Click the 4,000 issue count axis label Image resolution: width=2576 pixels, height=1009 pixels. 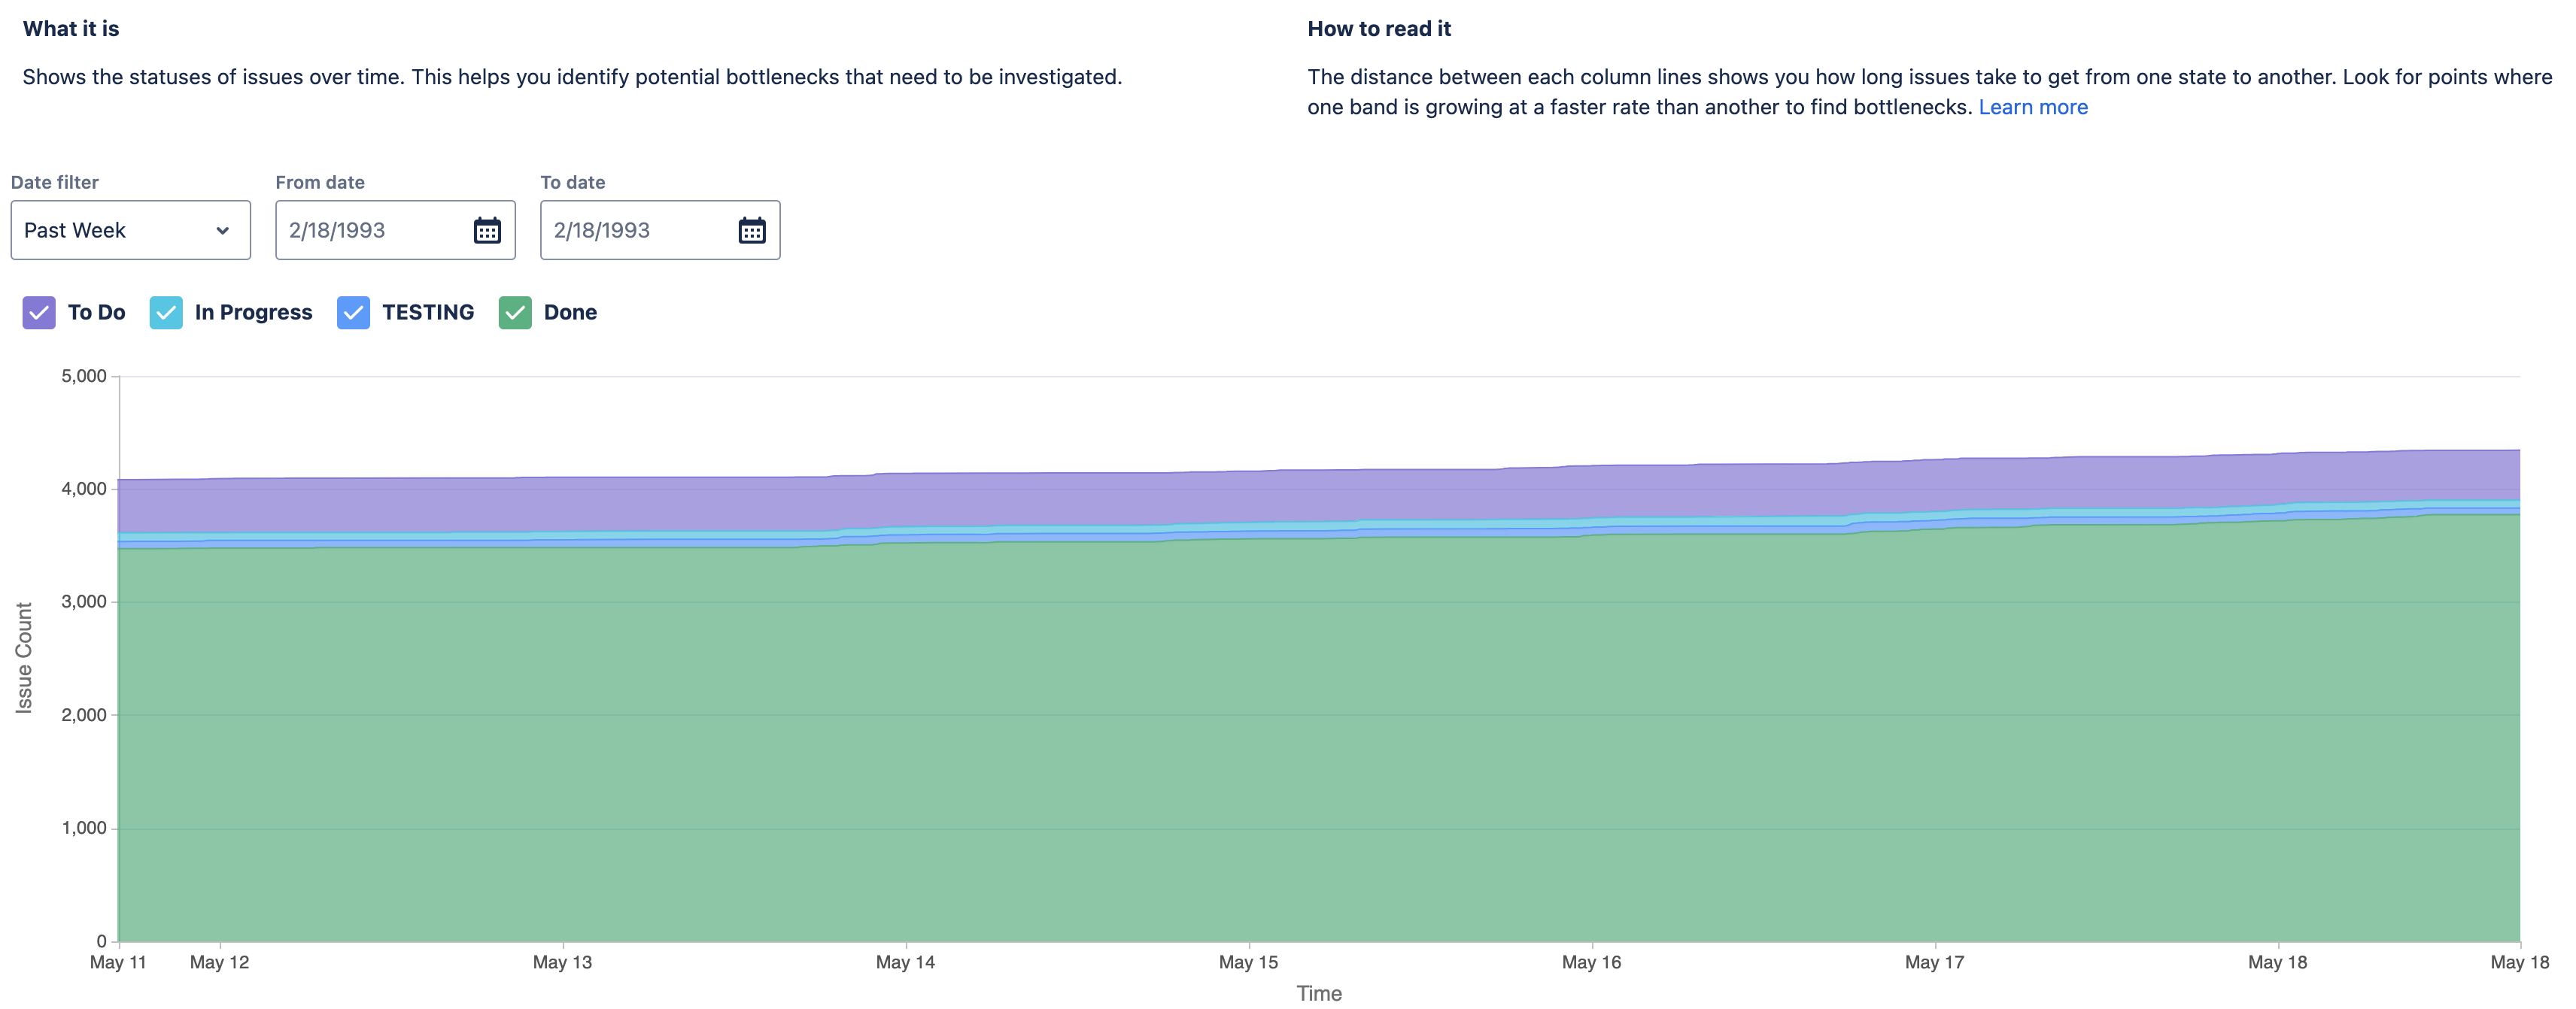(x=84, y=489)
